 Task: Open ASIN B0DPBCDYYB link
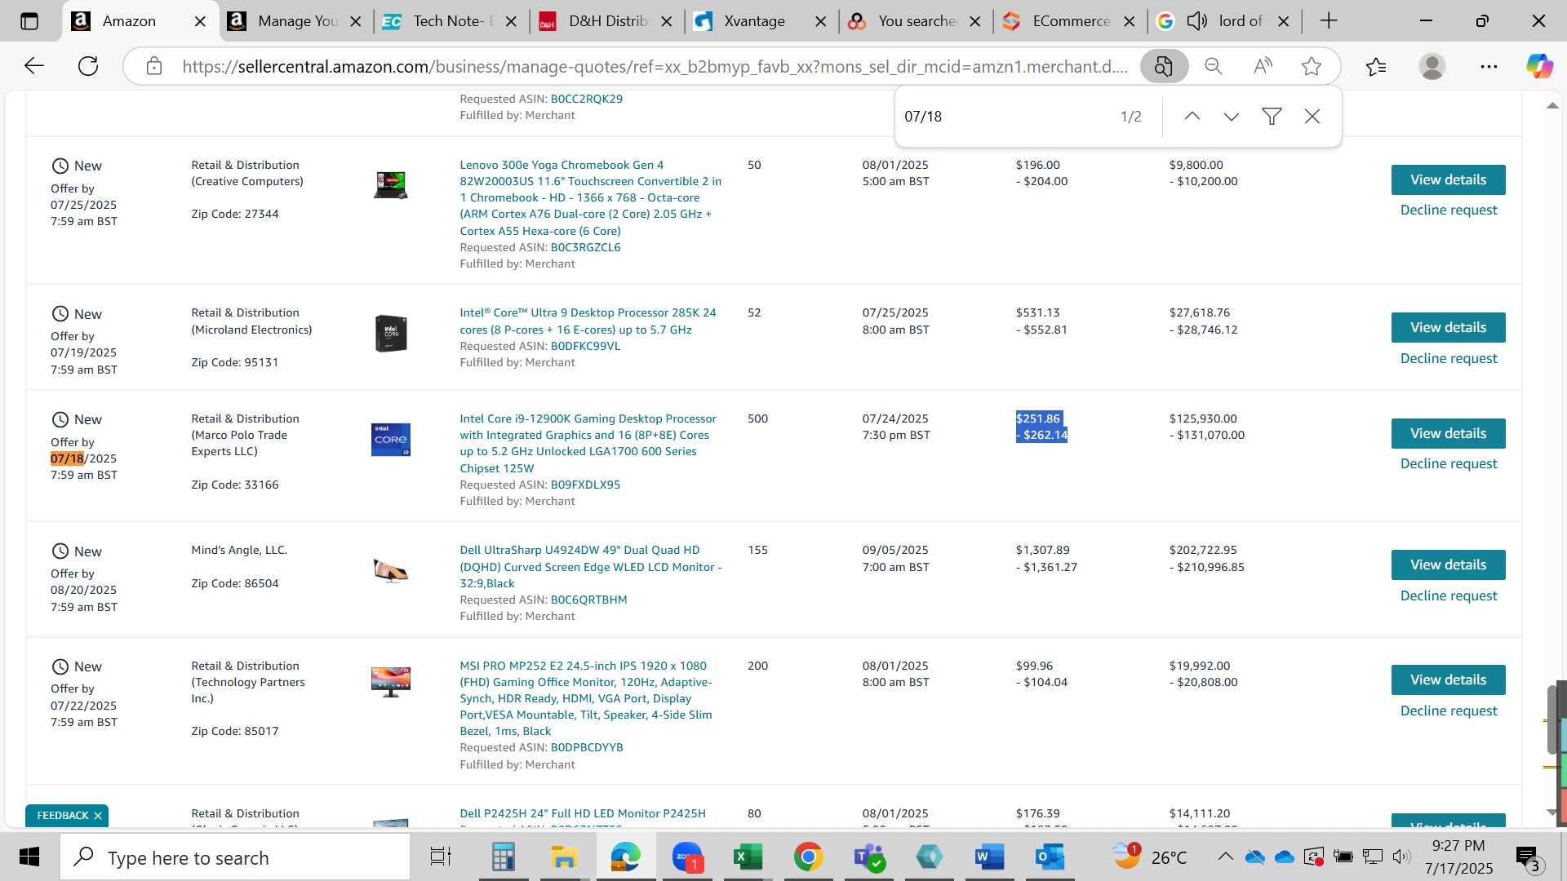(586, 747)
